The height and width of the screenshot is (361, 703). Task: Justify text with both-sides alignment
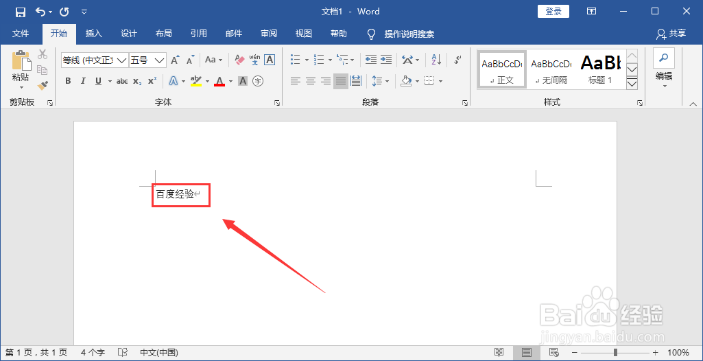click(341, 81)
